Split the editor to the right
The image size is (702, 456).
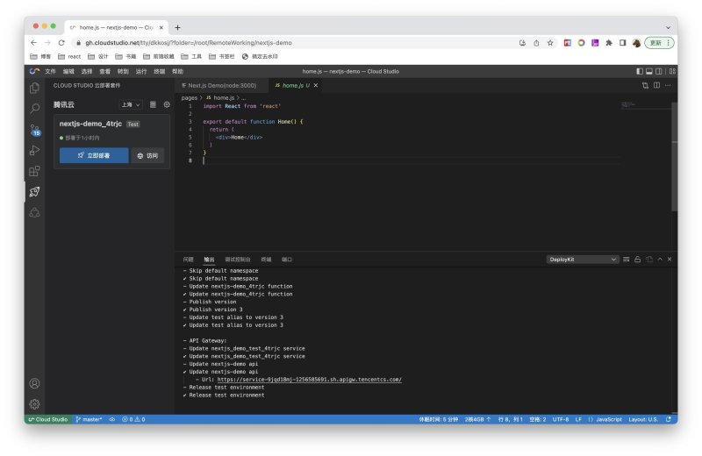coord(656,85)
